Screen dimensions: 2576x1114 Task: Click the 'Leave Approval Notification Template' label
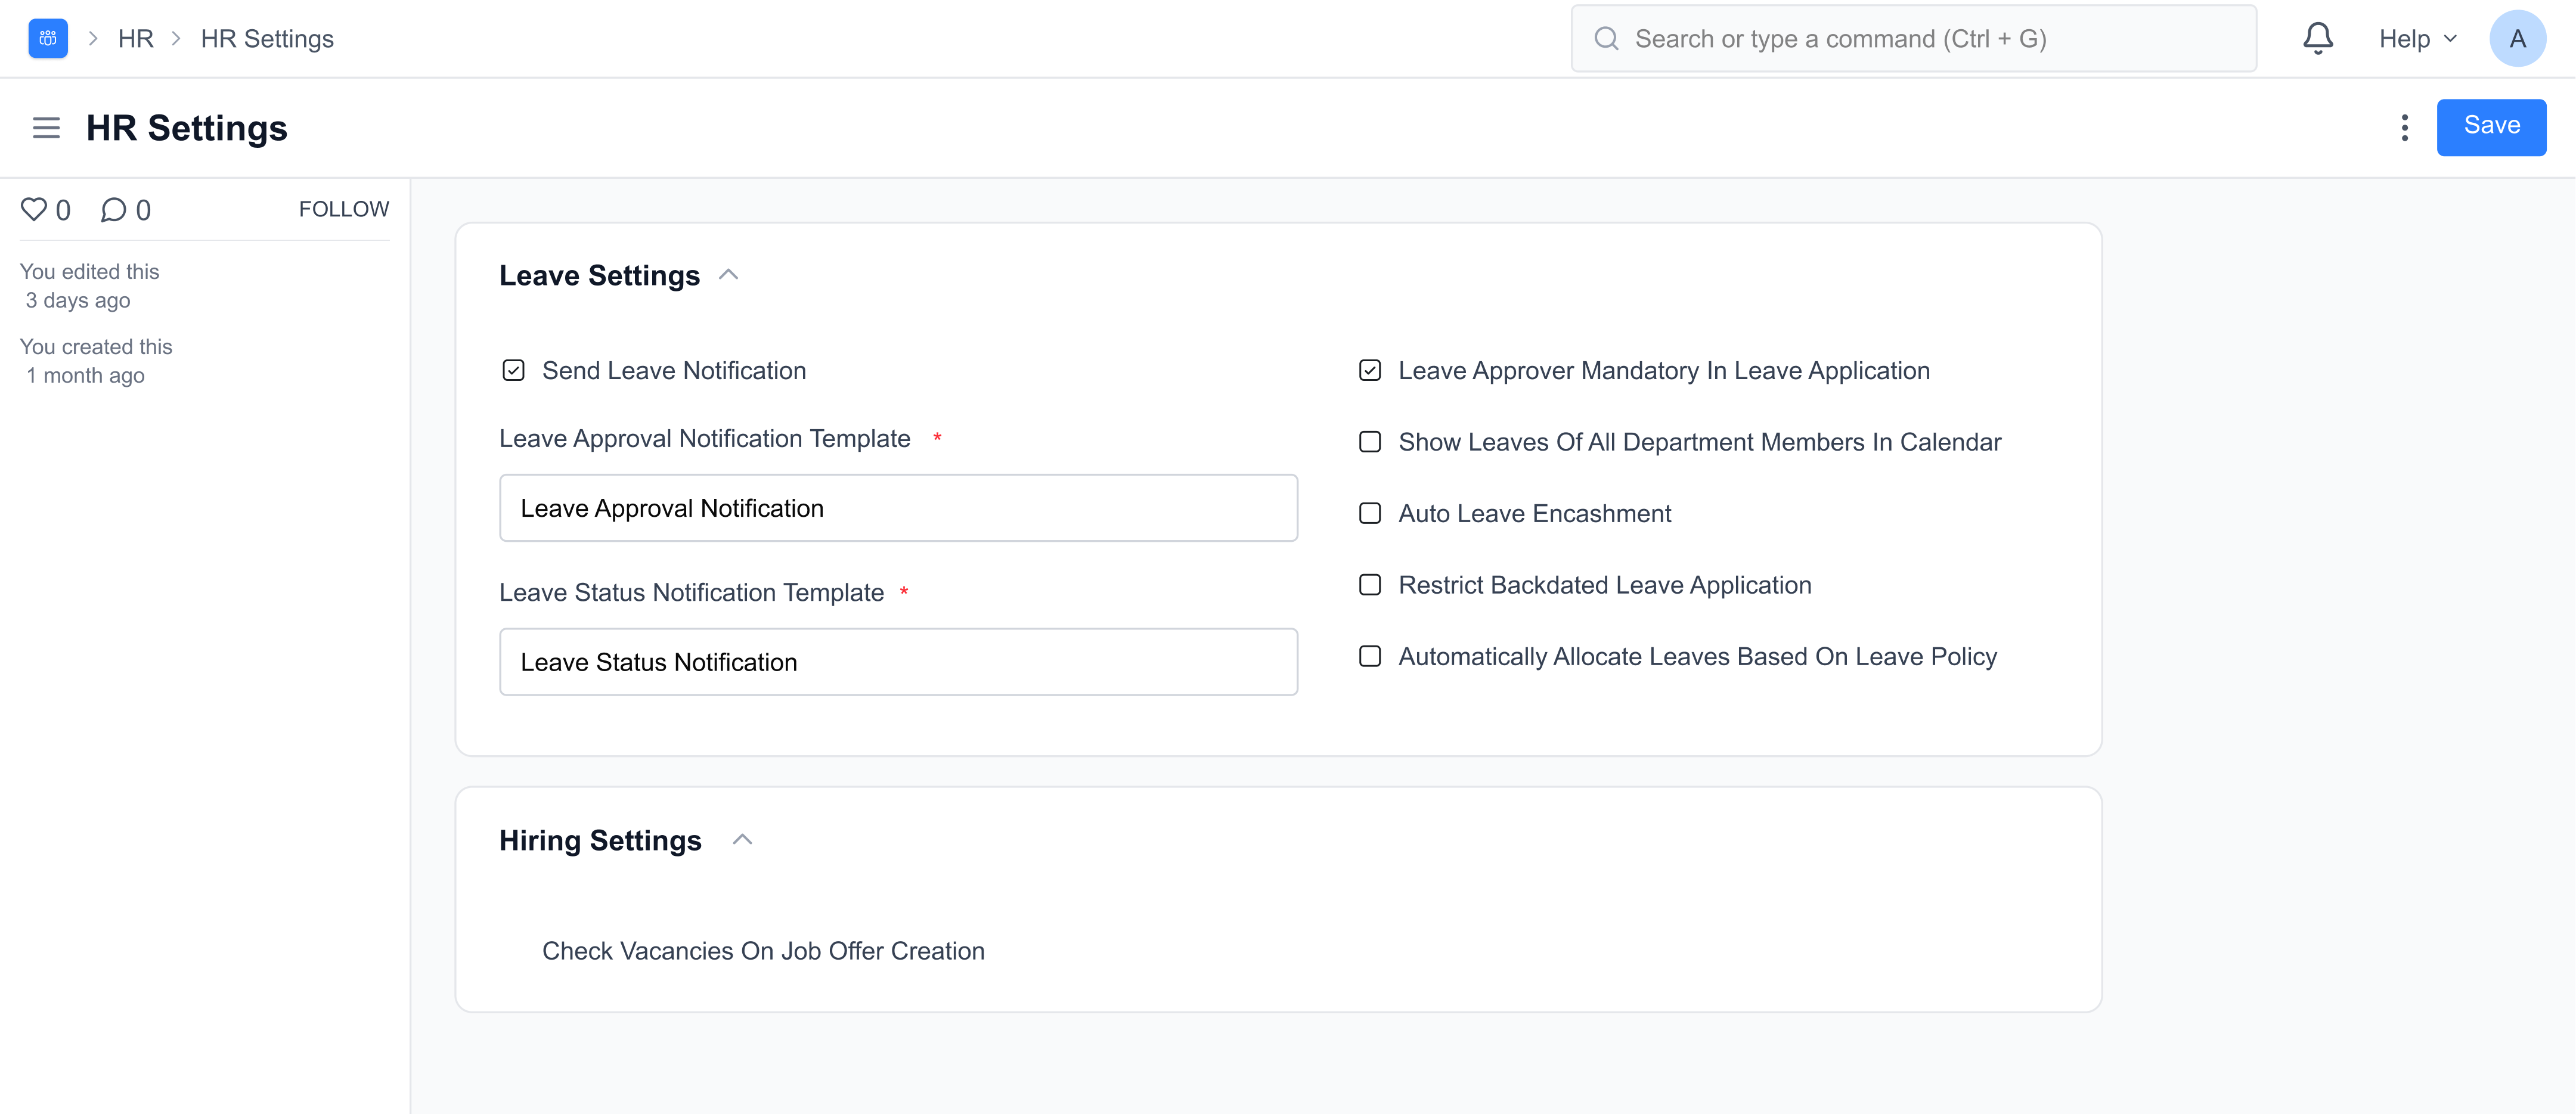click(705, 439)
